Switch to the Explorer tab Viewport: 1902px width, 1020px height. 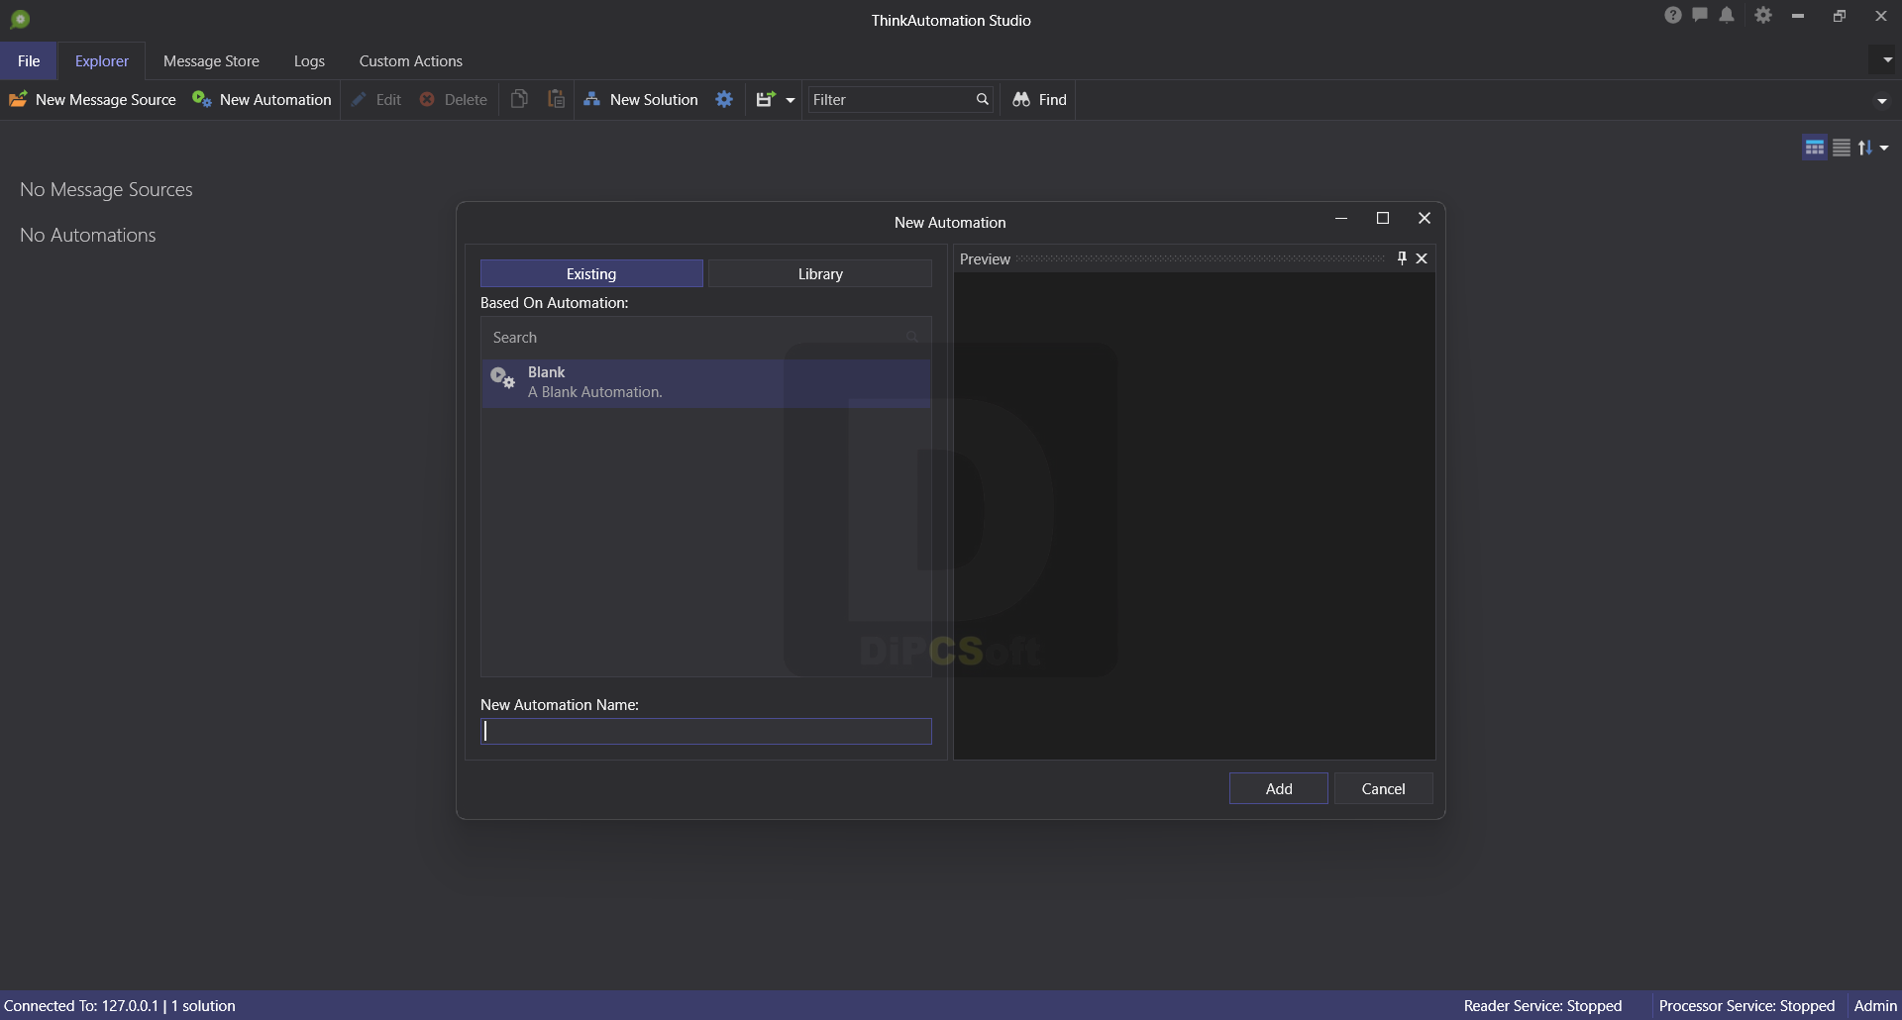pos(102,61)
